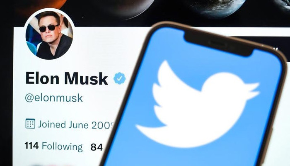
Task: Tap the white Twitter bird logo
Action: click(197, 104)
